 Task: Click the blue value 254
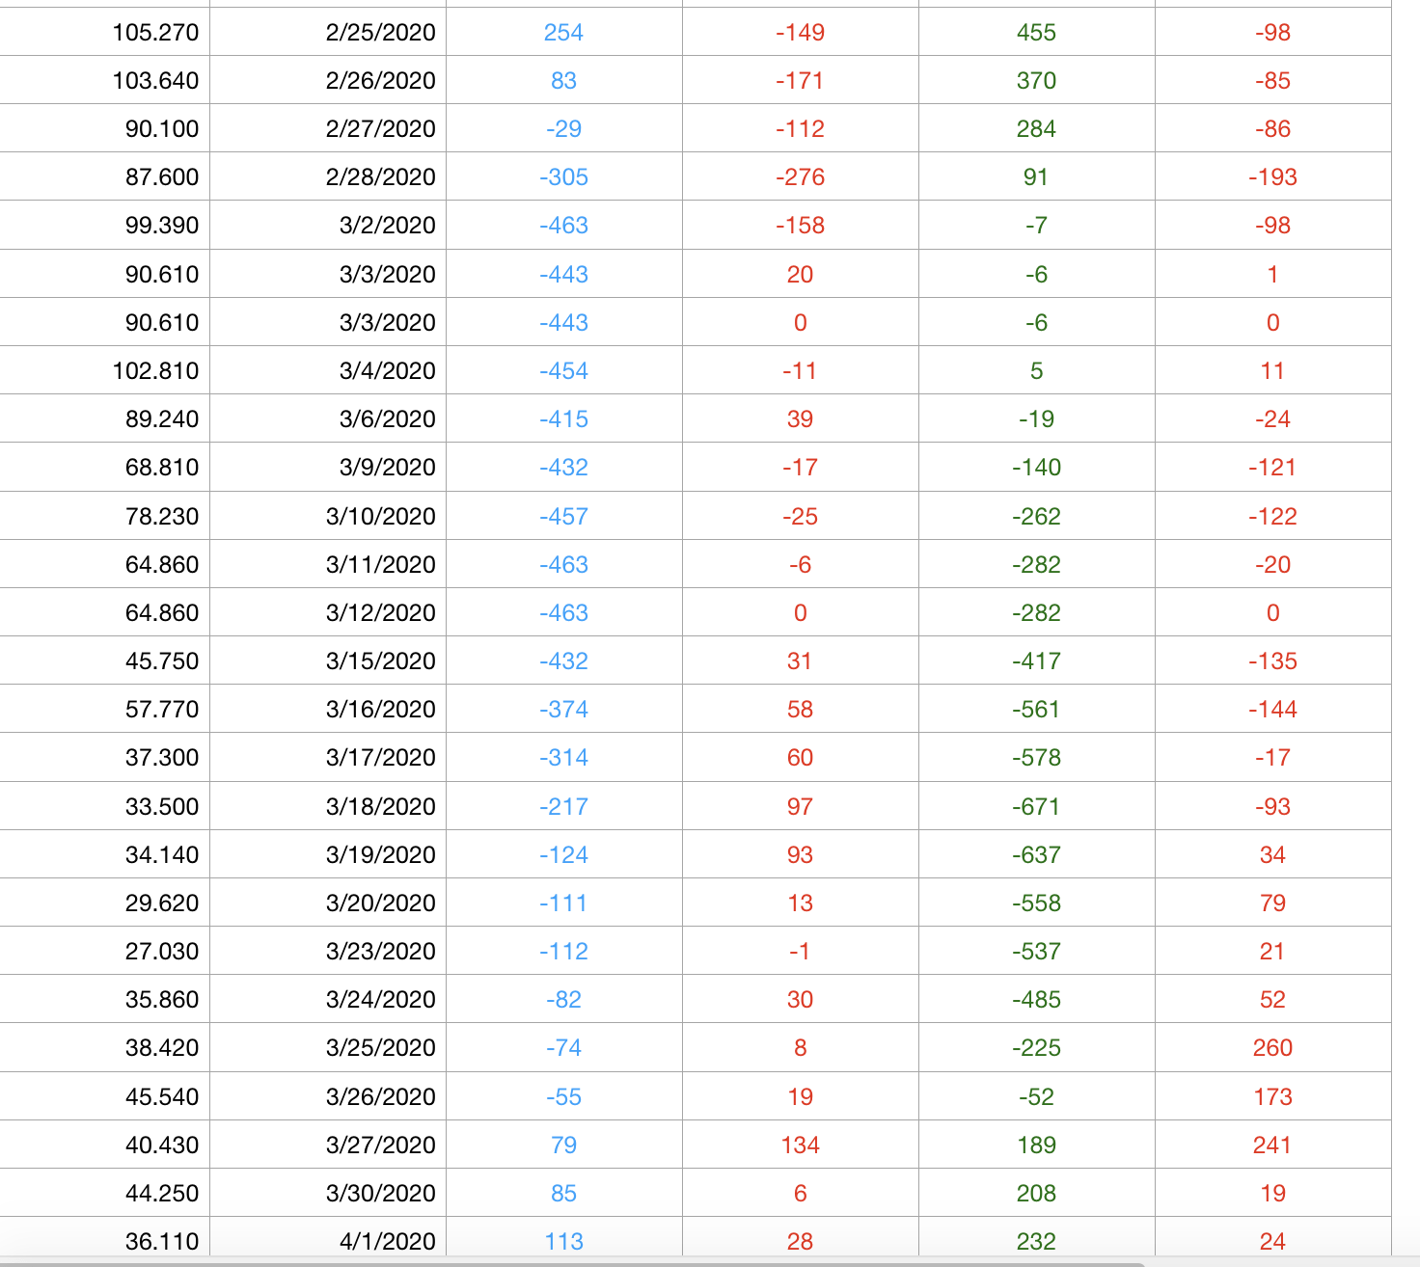(564, 32)
